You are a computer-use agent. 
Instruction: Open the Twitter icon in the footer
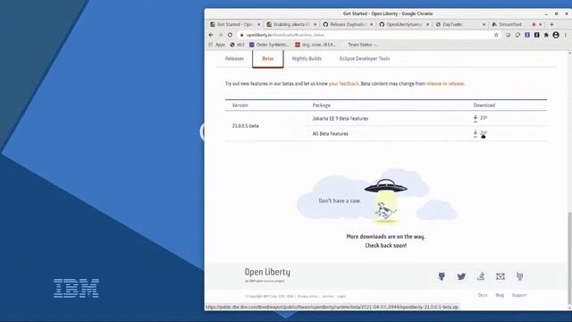point(461,276)
